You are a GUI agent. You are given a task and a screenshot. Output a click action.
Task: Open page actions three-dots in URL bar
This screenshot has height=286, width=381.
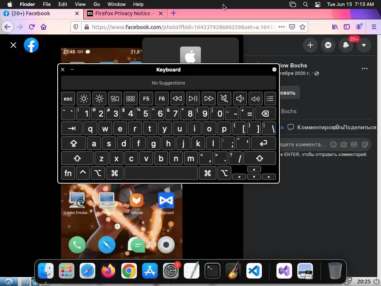[x=281, y=27]
